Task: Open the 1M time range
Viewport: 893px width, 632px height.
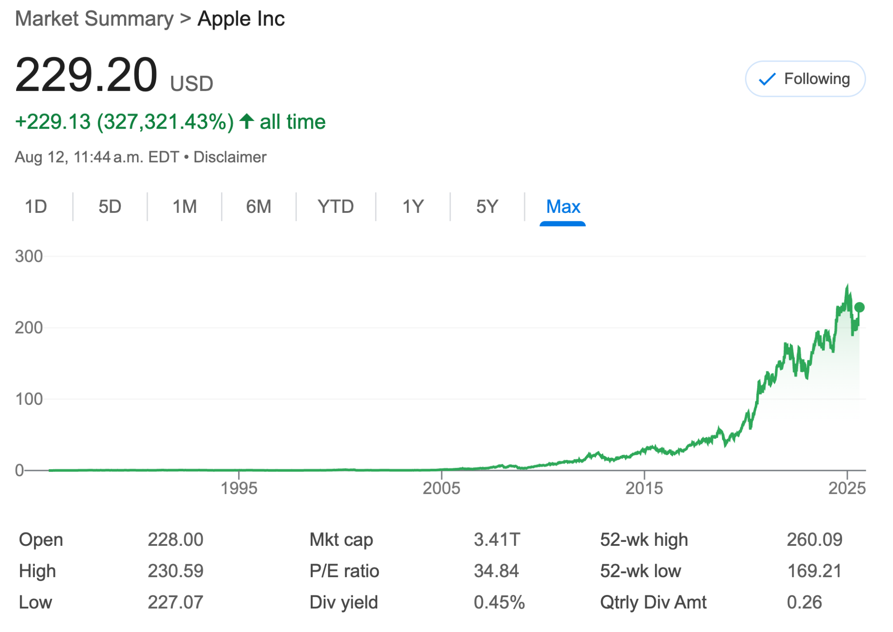Action: (x=184, y=206)
